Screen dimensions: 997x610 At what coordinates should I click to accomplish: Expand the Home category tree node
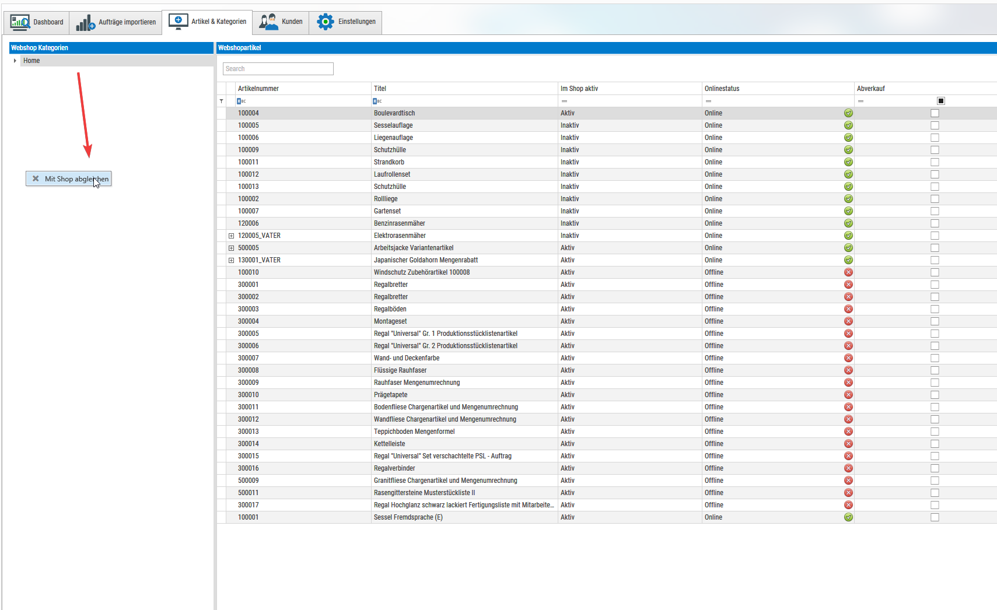click(15, 61)
